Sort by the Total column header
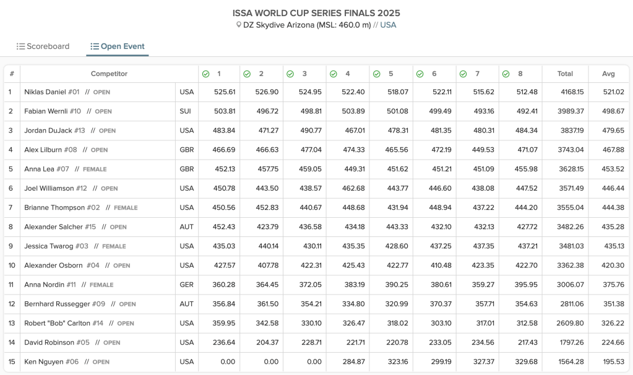The width and height of the screenshot is (633, 375). click(x=565, y=74)
